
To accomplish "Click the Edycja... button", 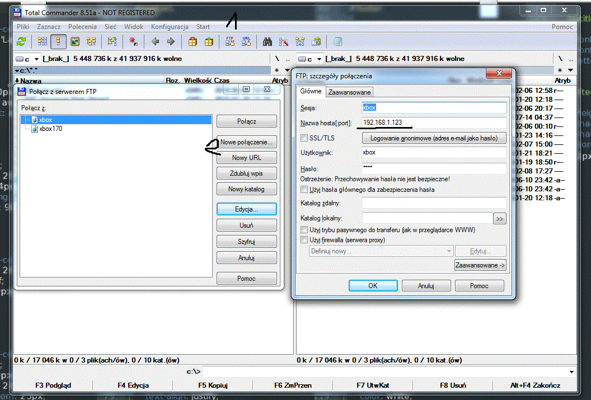I will point(246,209).
